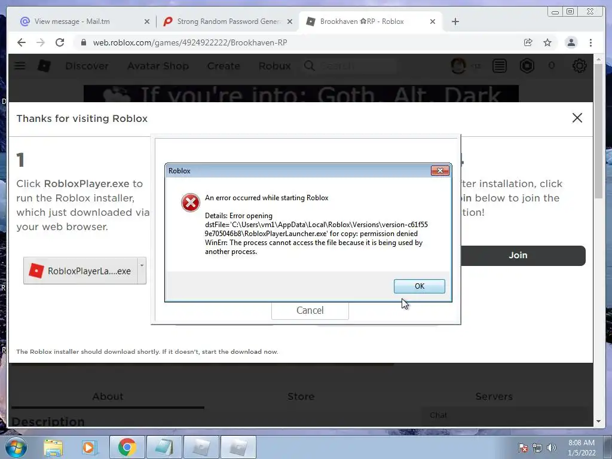Select the About tab
Viewport: 612px width, 459px height.
(x=108, y=397)
